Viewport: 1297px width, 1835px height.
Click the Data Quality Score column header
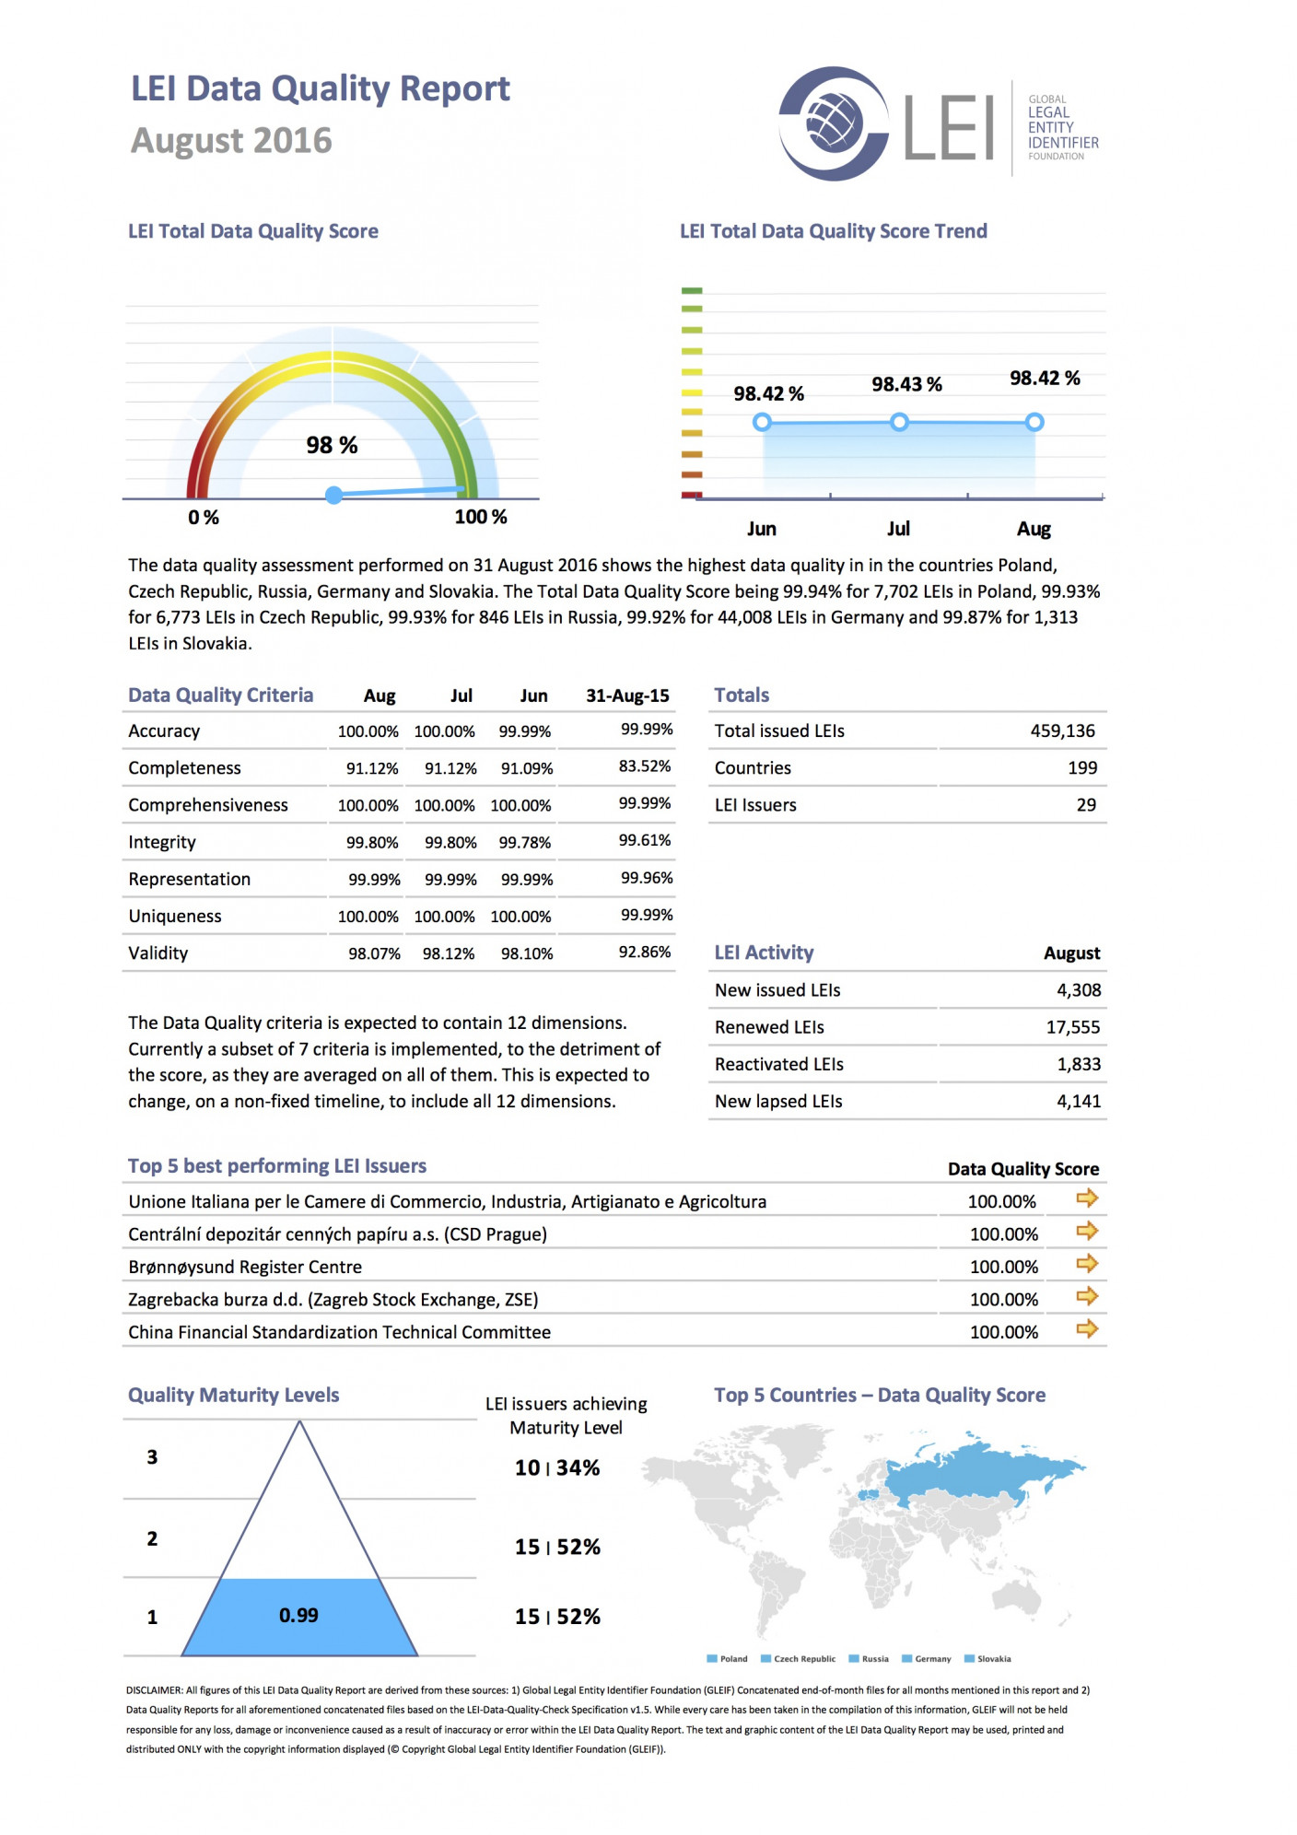click(x=1023, y=1169)
